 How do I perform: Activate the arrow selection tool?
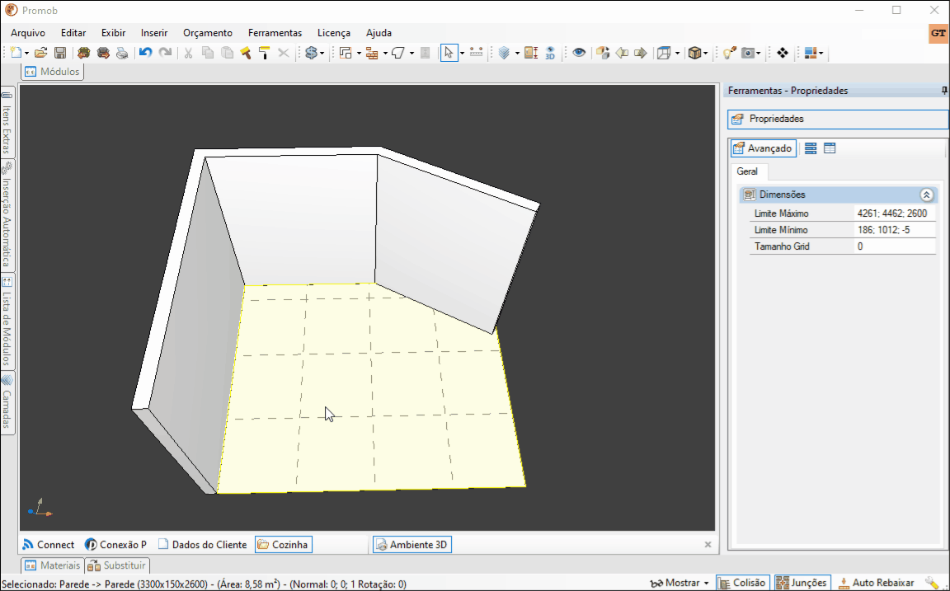pyautogui.click(x=449, y=54)
